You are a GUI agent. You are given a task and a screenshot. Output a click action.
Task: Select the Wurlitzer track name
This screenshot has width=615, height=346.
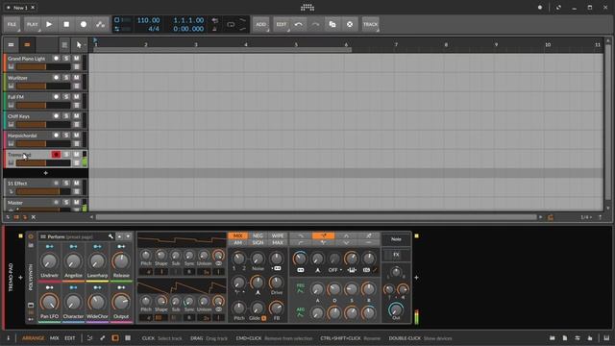pos(17,78)
